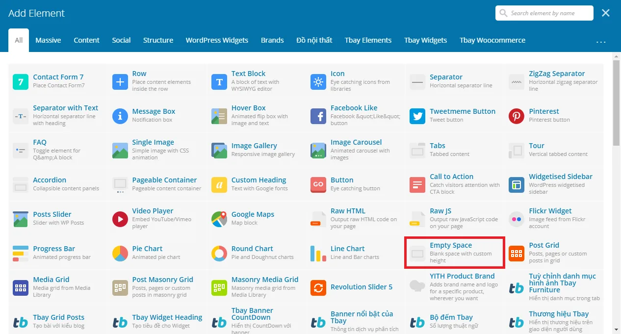Open the WordPress Widgets tab

[217, 40]
